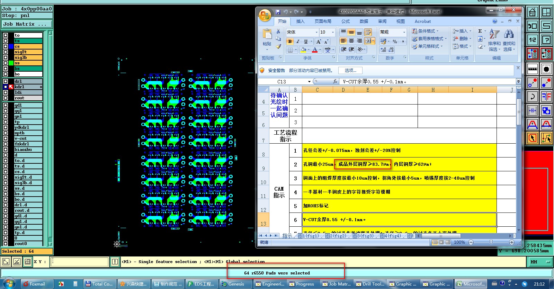Click the Wrap Text icon
The image size is (554, 289).
[x=368, y=32]
